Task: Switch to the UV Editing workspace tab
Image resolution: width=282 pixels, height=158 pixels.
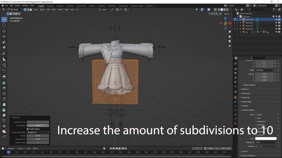Action: 70,6
